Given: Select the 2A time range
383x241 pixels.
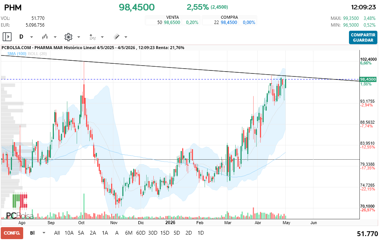Looking at the screenshot, I should tap(93, 233).
